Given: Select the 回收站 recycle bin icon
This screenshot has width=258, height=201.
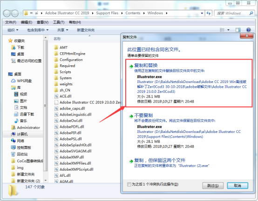Looking at the screenshot, I should pos(13,154).
